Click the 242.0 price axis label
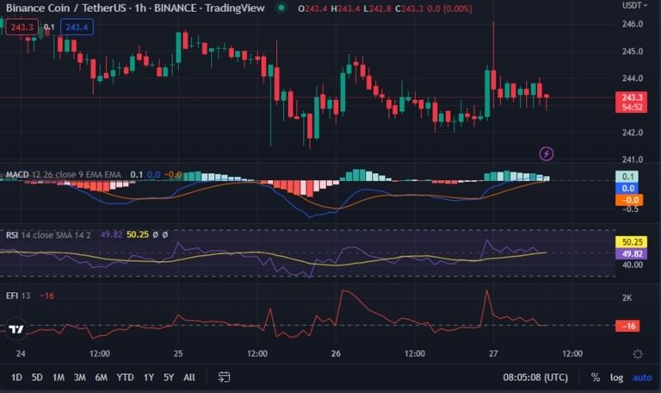 tap(633, 133)
